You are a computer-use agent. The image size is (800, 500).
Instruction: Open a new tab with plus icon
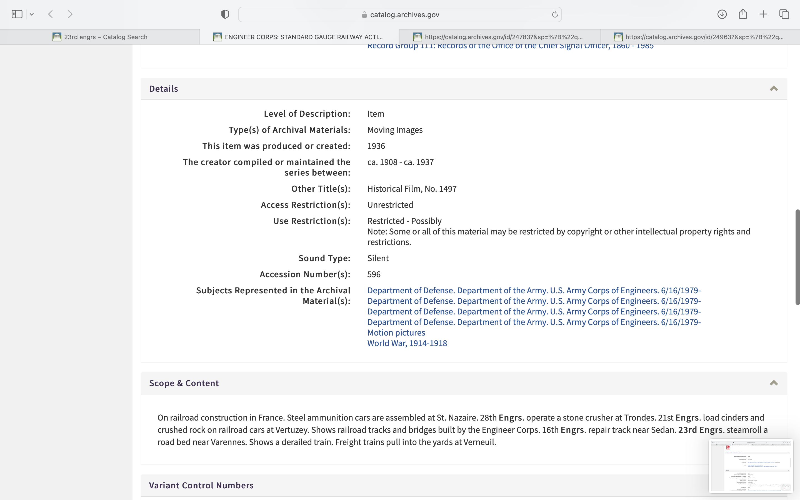(x=763, y=14)
